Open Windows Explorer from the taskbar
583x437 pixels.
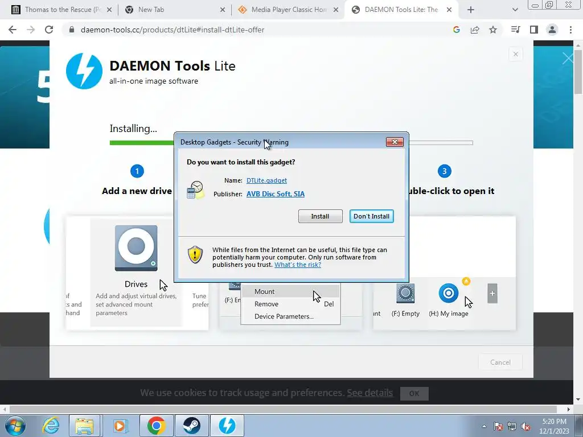84,426
